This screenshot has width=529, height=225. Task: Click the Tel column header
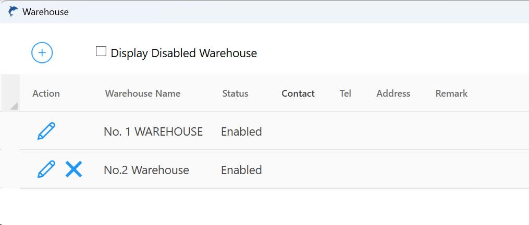click(346, 94)
